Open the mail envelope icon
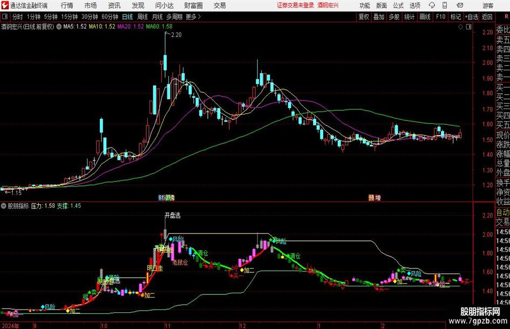This screenshot has width=510, height=329. coord(460,5)
